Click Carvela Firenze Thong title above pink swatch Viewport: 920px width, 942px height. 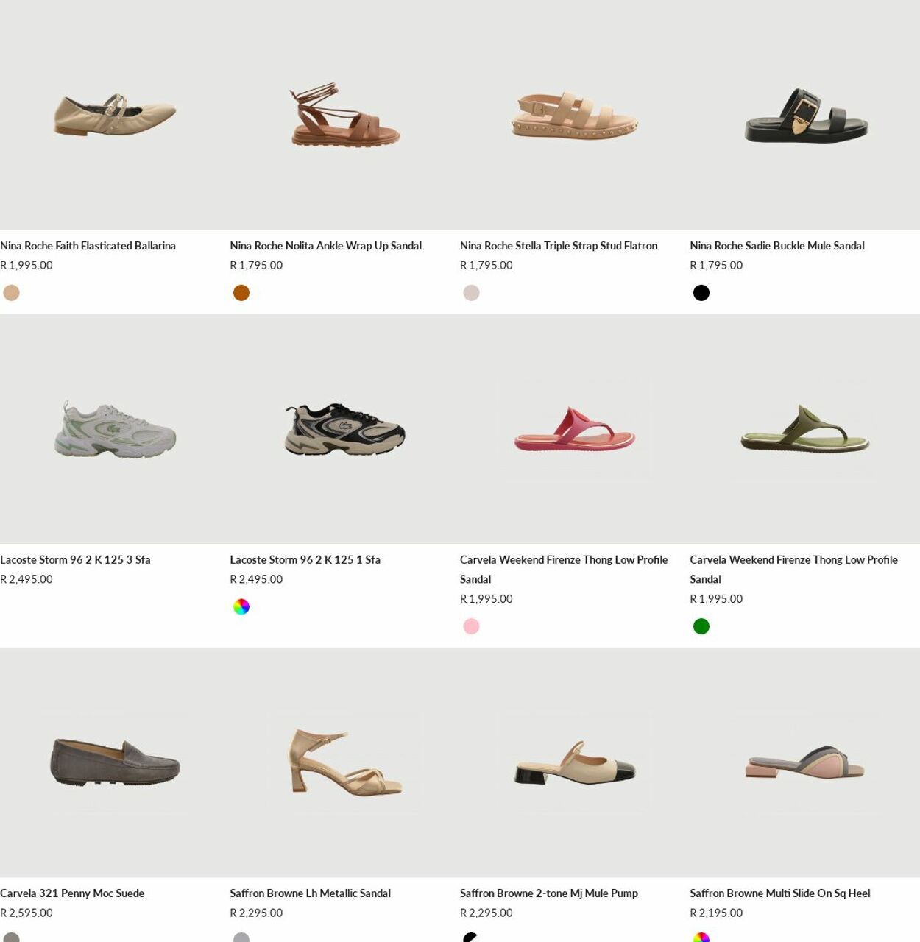(564, 569)
